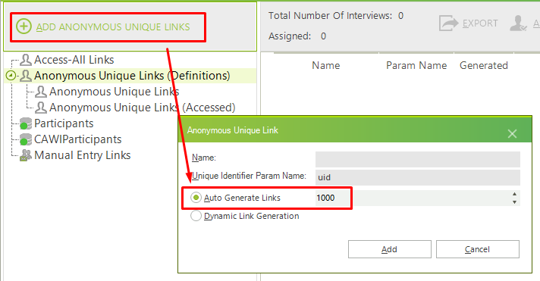540x281 pixels.
Task: Click the database icon beside CAWIParticipants
Action: click(26, 139)
